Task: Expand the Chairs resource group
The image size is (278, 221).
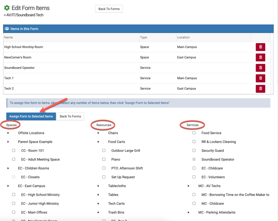Action: (98, 133)
